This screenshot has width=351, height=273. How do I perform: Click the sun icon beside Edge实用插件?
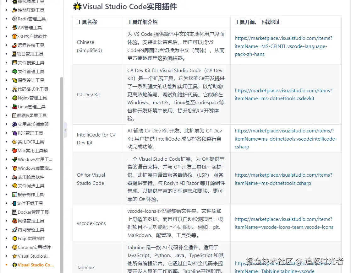[14, 238]
